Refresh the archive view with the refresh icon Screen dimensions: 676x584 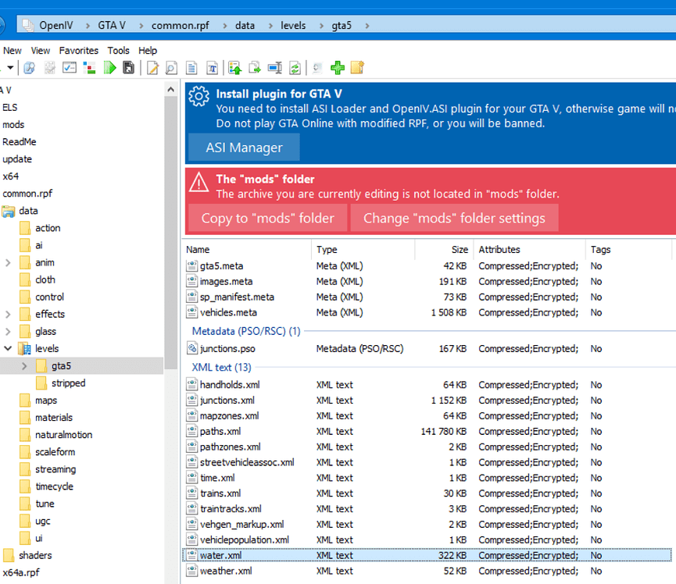295,68
